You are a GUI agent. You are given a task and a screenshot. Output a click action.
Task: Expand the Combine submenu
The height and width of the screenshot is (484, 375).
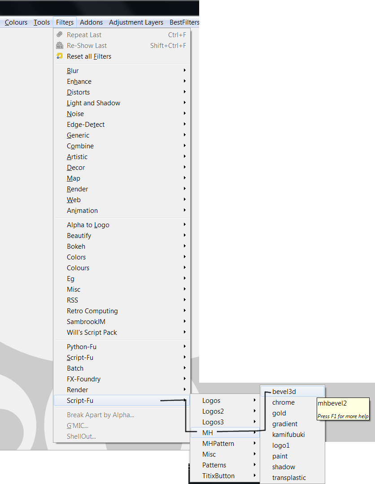[122, 146]
